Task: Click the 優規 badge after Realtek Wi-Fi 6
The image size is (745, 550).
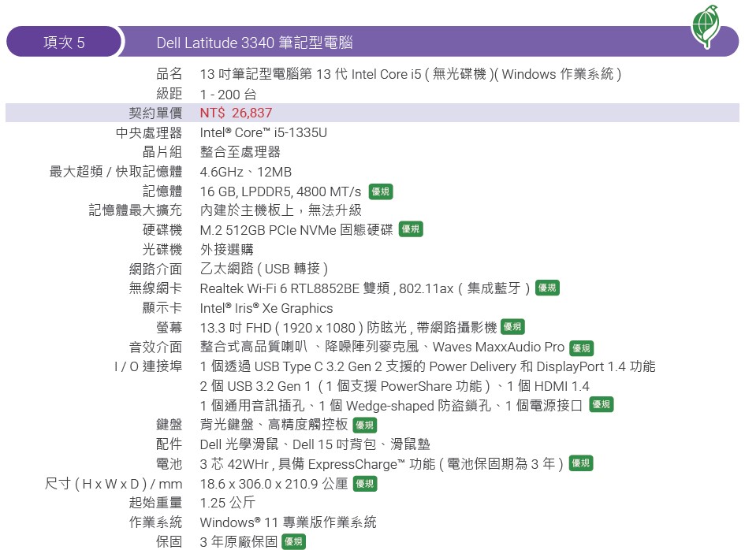Action: 547,288
